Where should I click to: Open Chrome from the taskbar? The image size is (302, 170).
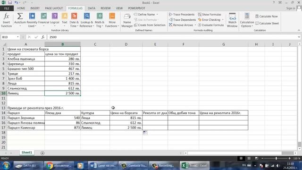(x=59, y=166)
